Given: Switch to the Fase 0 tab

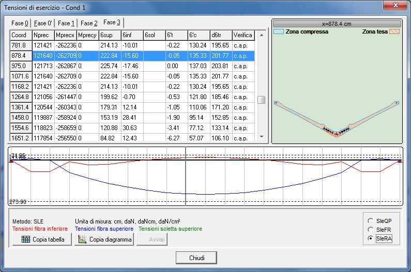Looking at the screenshot, I should point(20,23).
